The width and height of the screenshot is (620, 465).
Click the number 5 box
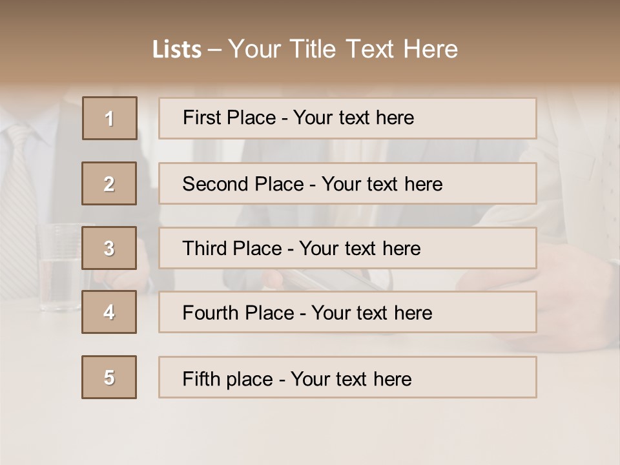tap(109, 377)
